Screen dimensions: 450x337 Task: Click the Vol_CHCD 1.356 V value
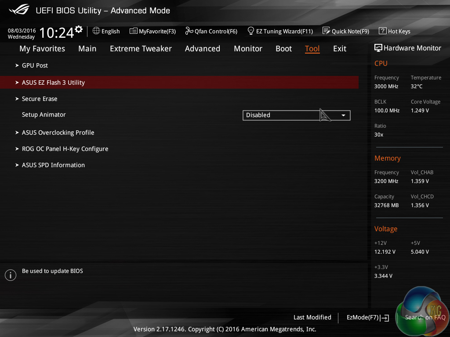click(x=420, y=205)
